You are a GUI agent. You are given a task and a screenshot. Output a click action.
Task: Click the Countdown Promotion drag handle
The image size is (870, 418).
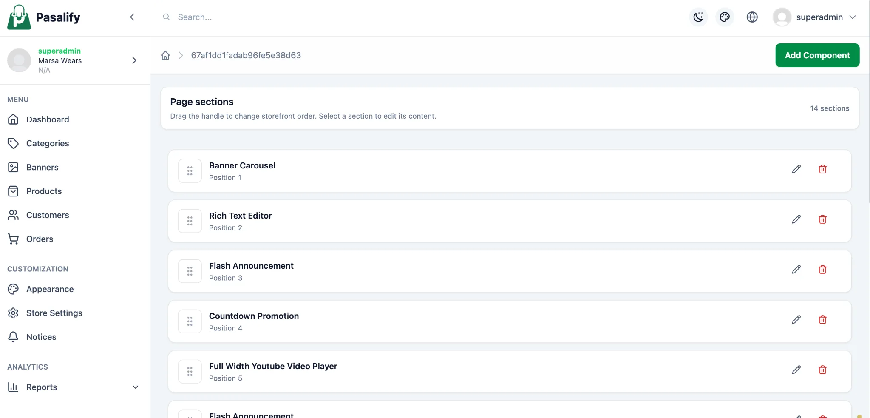click(x=190, y=321)
